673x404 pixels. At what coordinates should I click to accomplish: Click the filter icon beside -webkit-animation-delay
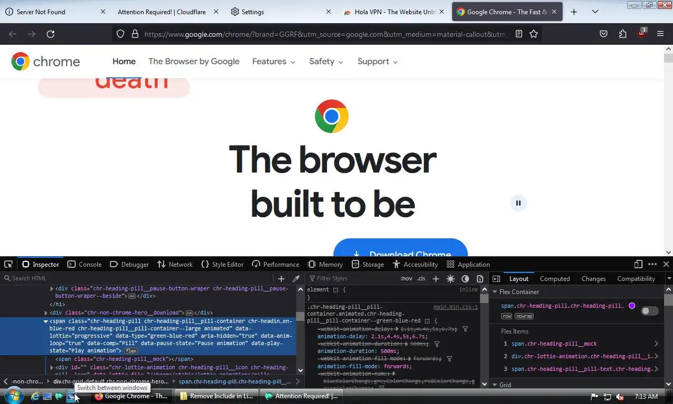[x=465, y=329]
